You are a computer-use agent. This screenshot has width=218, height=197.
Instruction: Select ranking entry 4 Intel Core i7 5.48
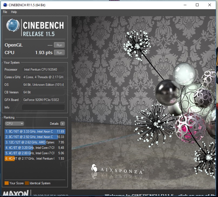(x=35, y=148)
